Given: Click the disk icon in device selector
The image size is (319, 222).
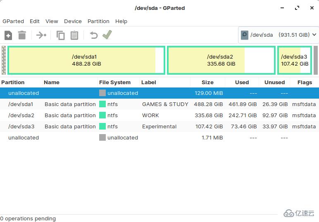Looking at the screenshot, I should 244,35.
